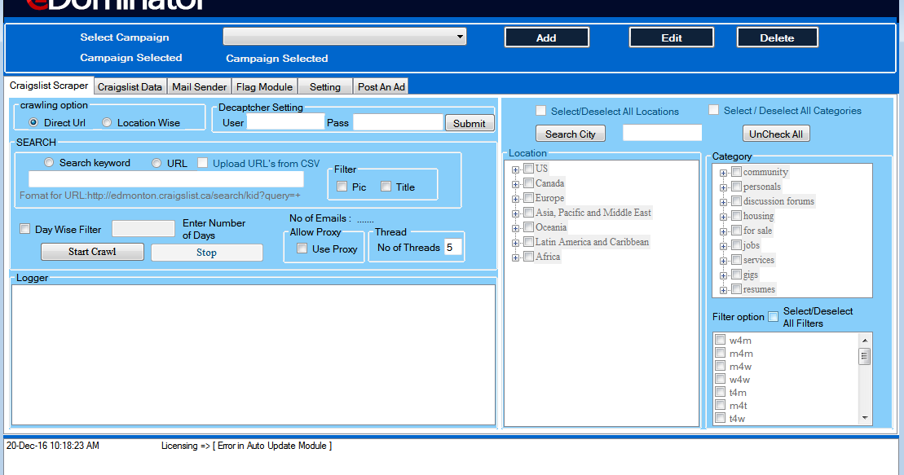Click the Search City button
Viewport: 904px width, 475px height.
[570, 133]
